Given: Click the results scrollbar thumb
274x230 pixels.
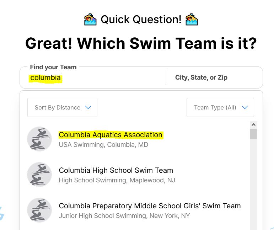Looking at the screenshot, I should [x=253, y=134].
